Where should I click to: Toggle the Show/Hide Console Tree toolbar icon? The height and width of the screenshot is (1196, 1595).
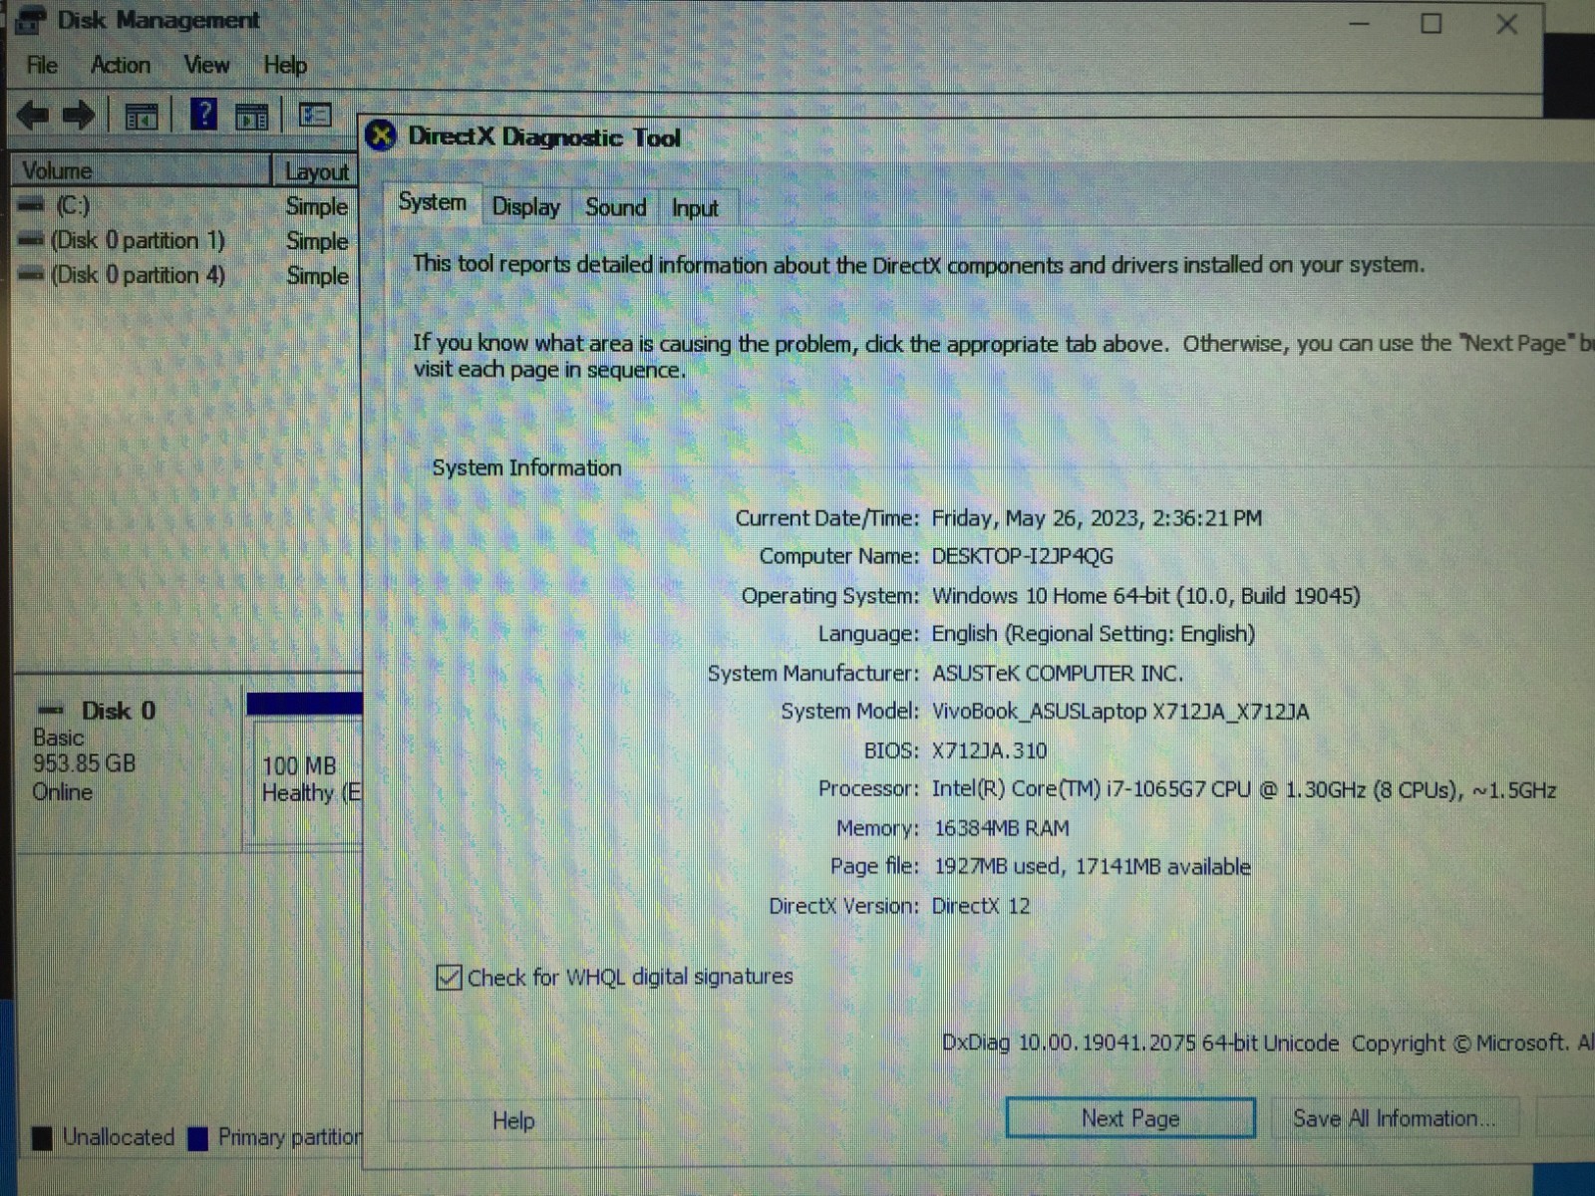tap(142, 117)
